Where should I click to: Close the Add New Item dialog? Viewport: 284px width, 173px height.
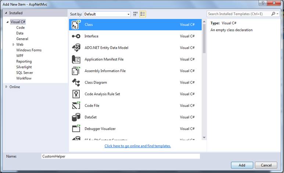coord(274,3)
